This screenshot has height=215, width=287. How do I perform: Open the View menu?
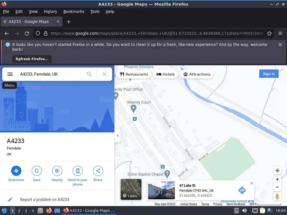[33, 11]
